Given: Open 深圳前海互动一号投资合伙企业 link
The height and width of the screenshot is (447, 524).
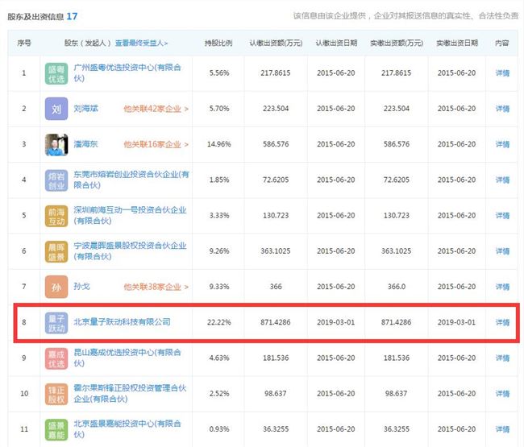Looking at the screenshot, I should [130, 215].
